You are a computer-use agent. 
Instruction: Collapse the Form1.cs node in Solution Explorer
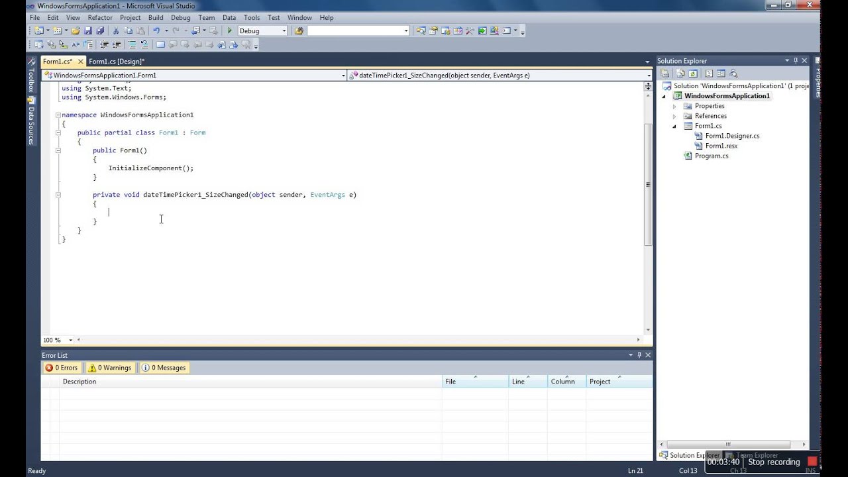click(x=674, y=126)
